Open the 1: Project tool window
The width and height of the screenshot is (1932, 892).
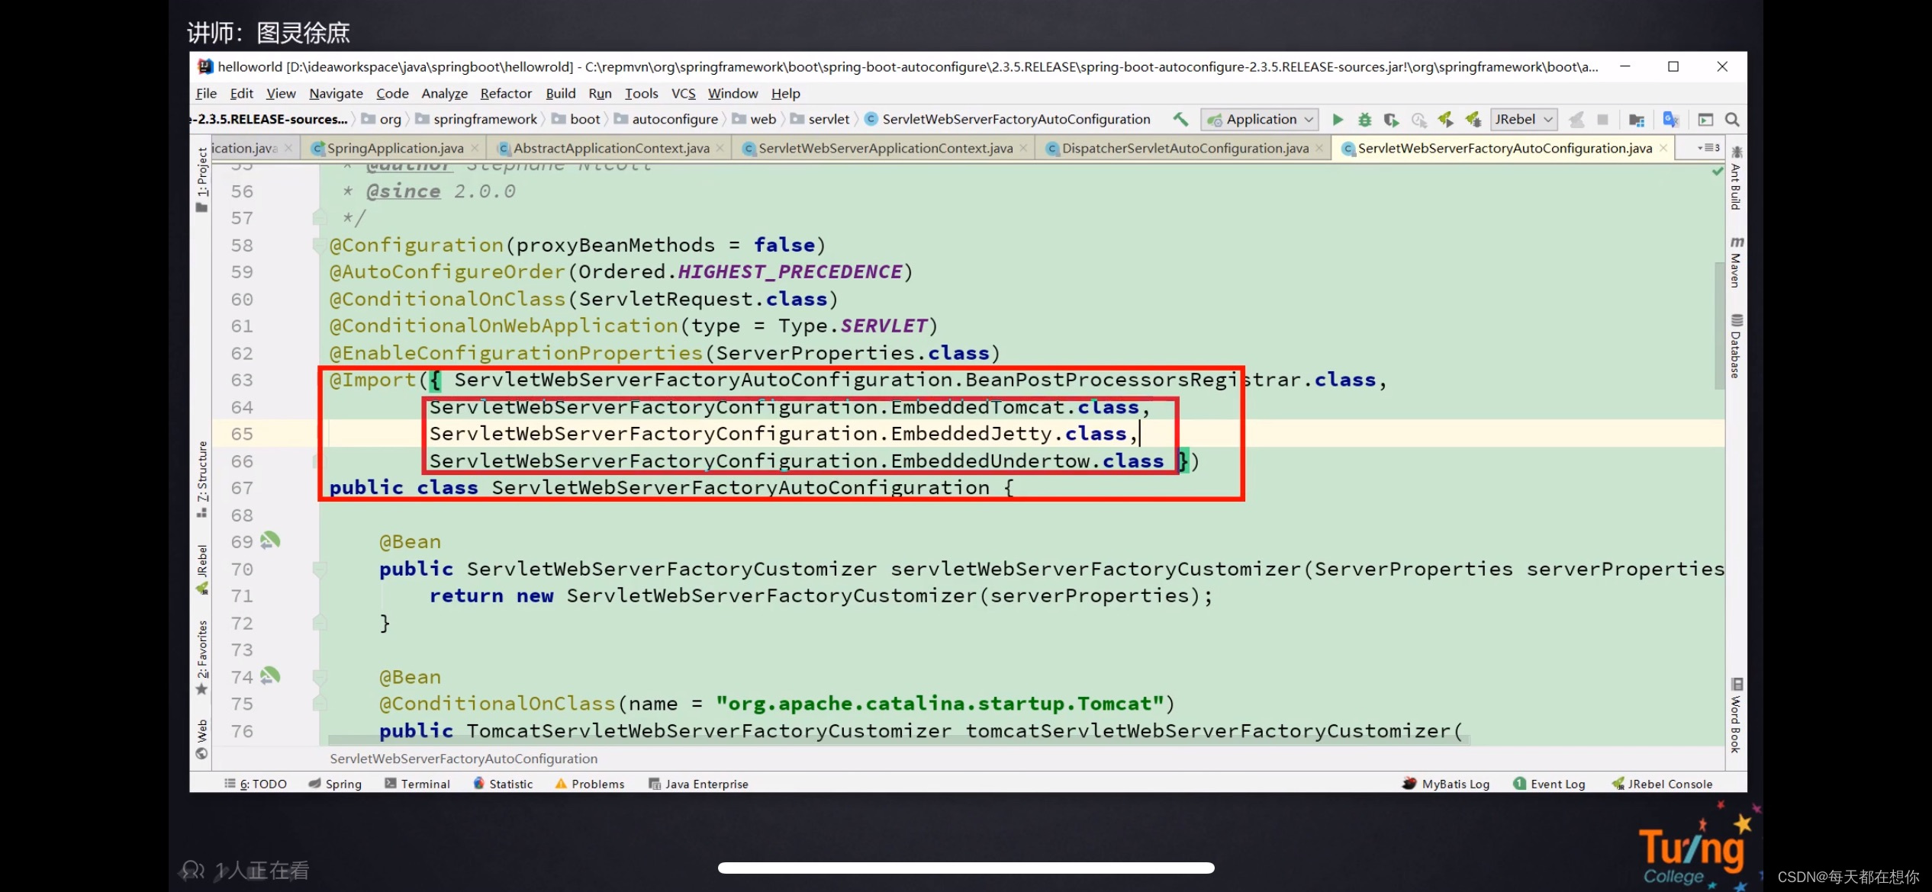201,180
